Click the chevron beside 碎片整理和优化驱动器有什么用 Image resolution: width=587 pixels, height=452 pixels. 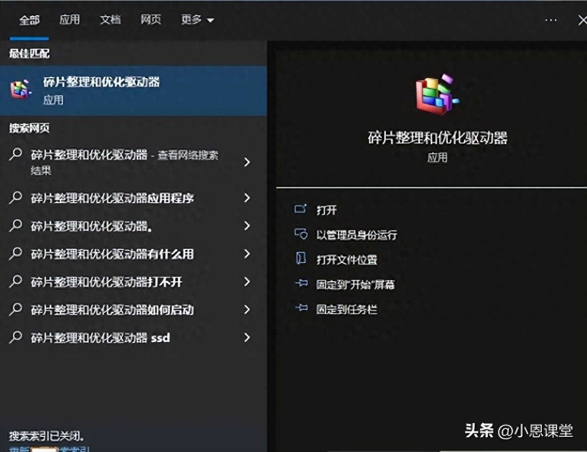(247, 253)
